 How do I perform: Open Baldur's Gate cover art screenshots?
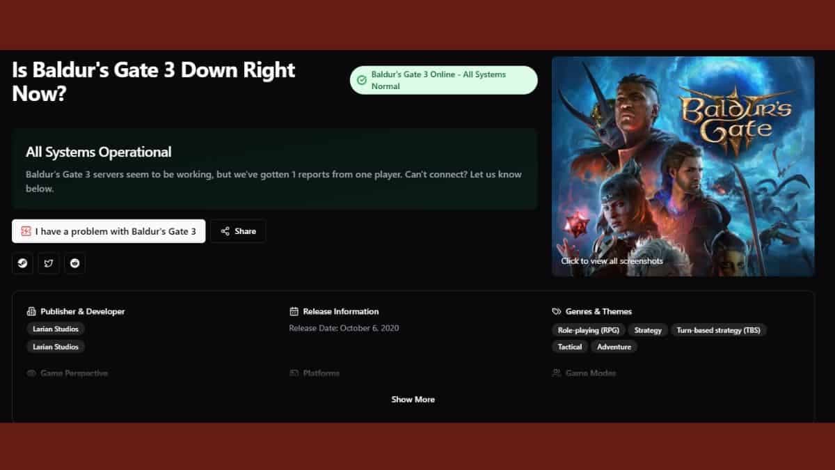[x=683, y=166]
